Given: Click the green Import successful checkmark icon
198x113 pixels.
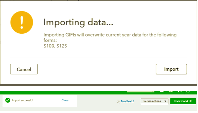Looking at the screenshot, I should tap(8, 100).
